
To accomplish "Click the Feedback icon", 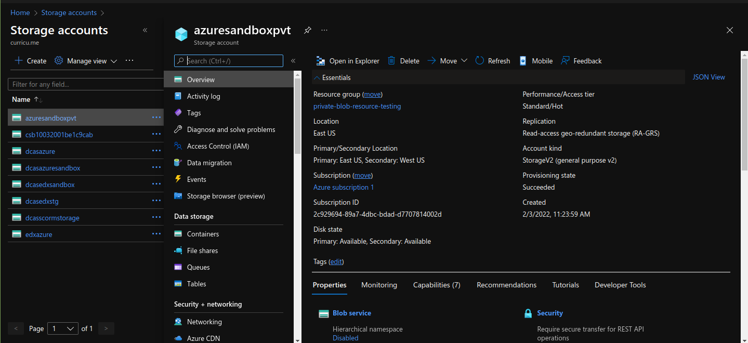I will point(565,61).
